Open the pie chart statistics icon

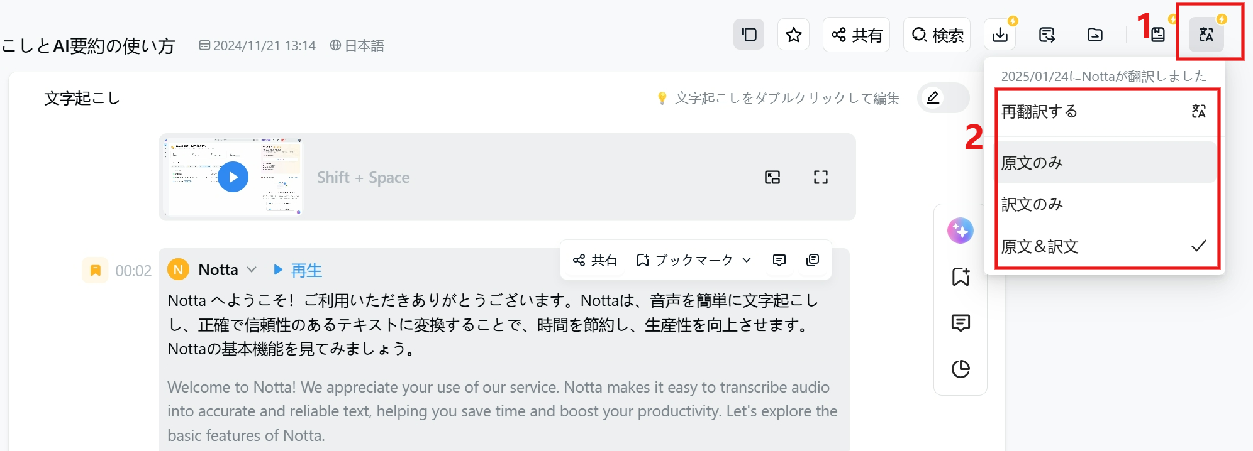click(961, 369)
